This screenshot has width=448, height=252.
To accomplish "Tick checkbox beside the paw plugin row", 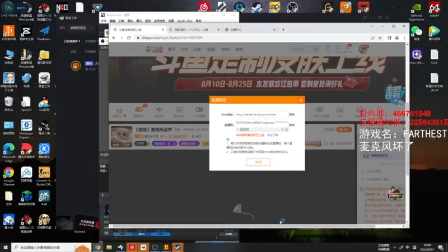I will (66, 66).
